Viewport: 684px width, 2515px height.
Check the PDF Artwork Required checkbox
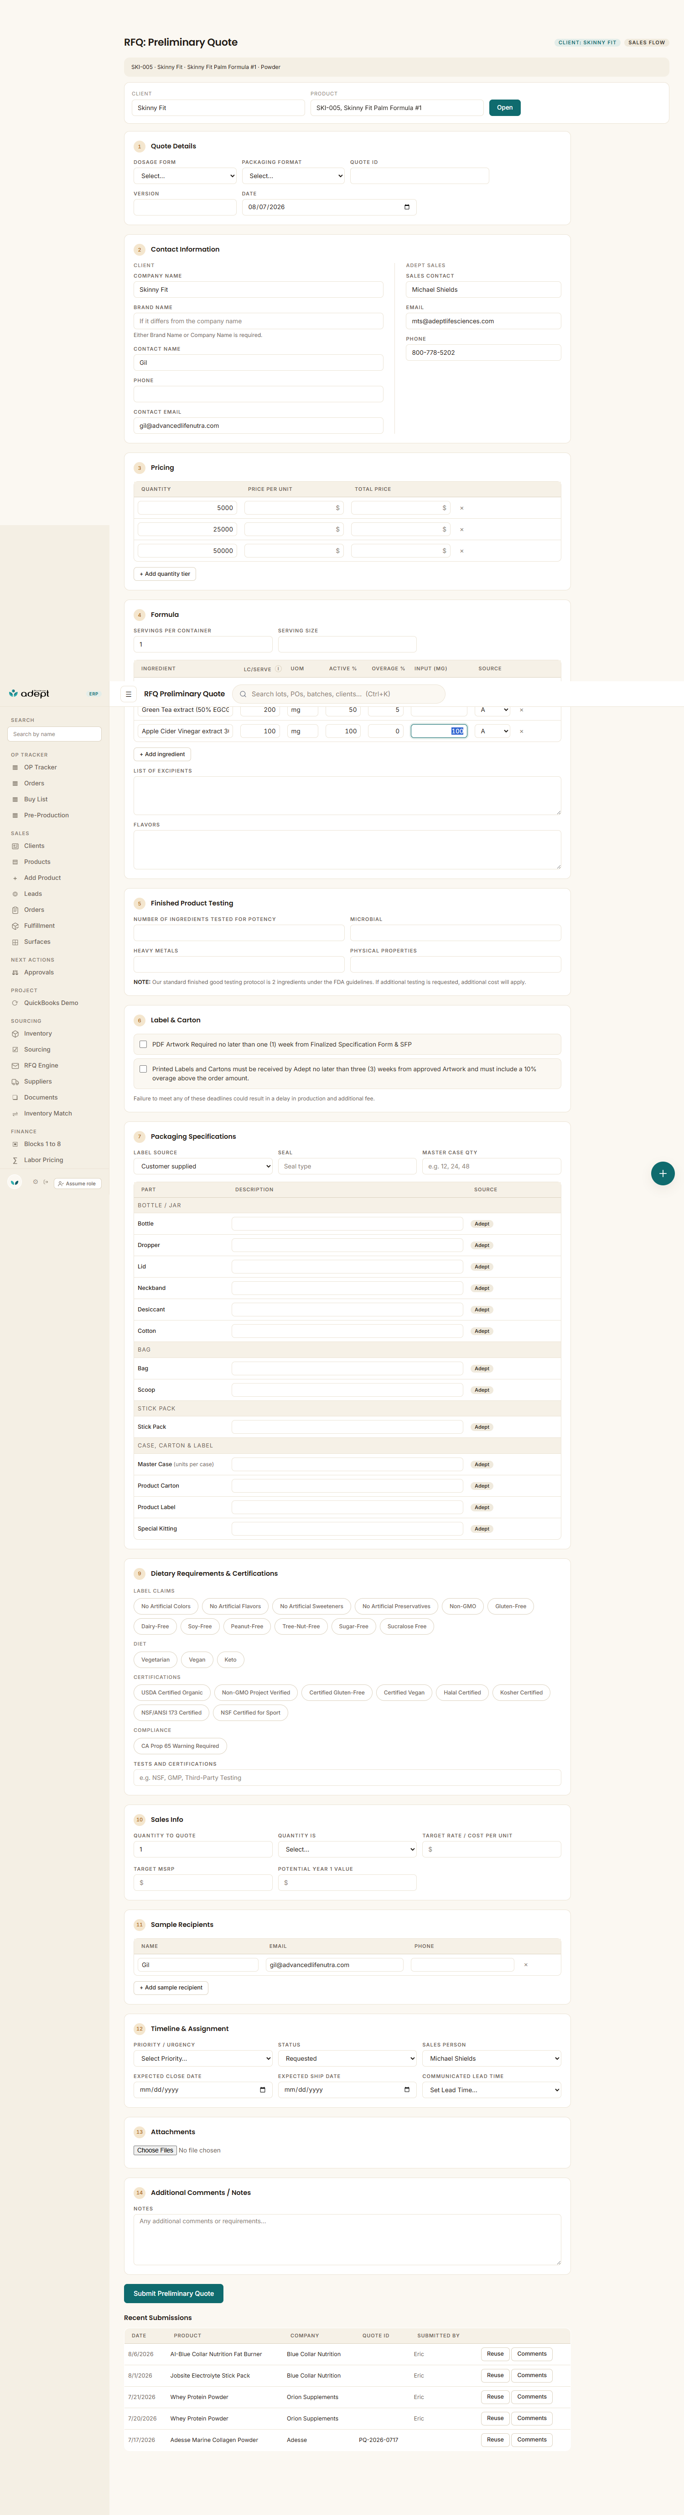pyautogui.click(x=143, y=1045)
